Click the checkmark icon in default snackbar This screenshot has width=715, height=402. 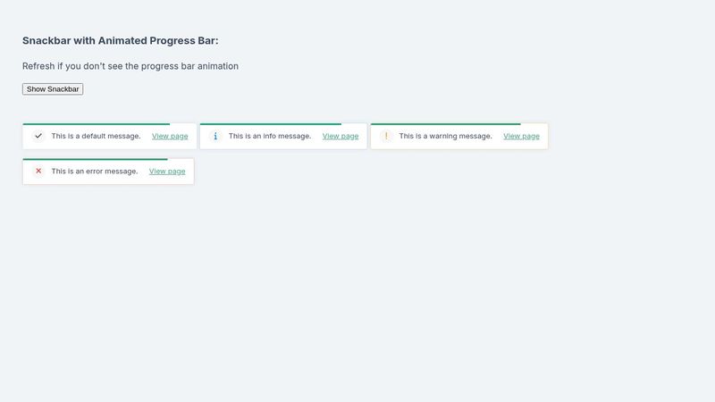[x=38, y=136]
